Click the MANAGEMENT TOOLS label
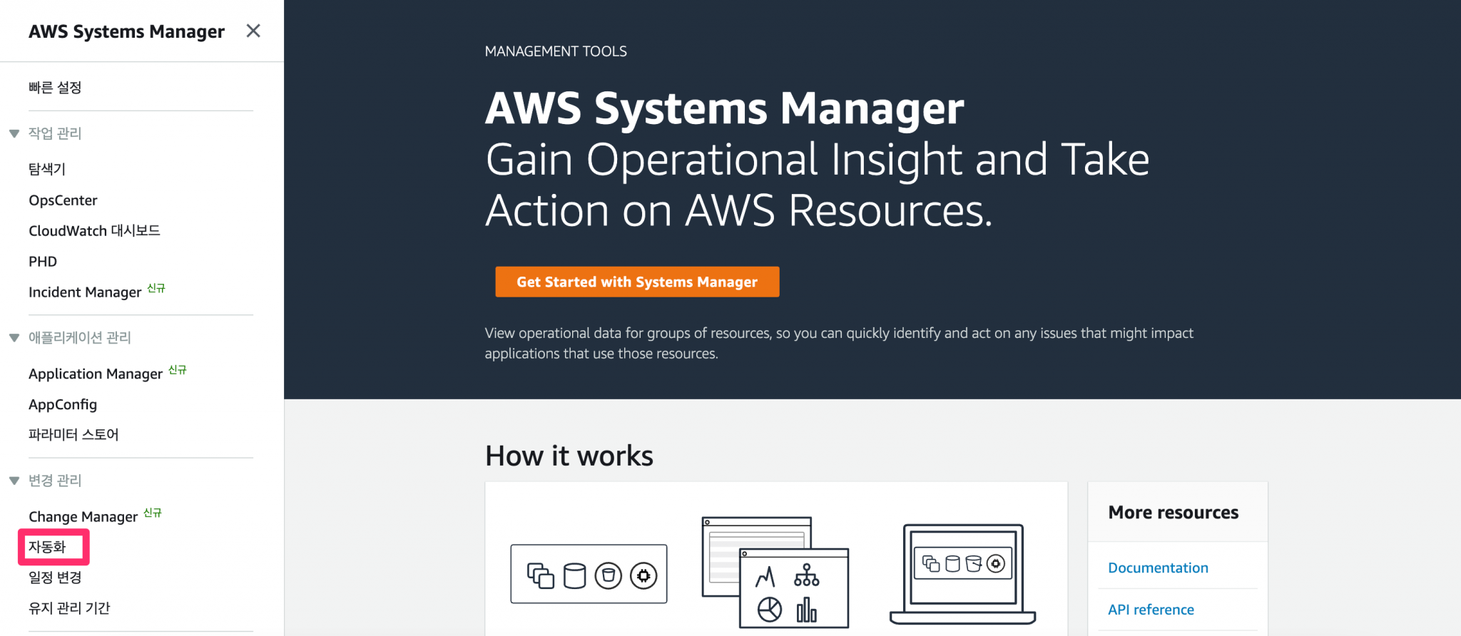The height and width of the screenshot is (636, 1461). pos(556,51)
